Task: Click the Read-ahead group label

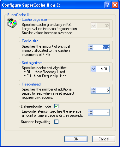Action: pos(31,84)
